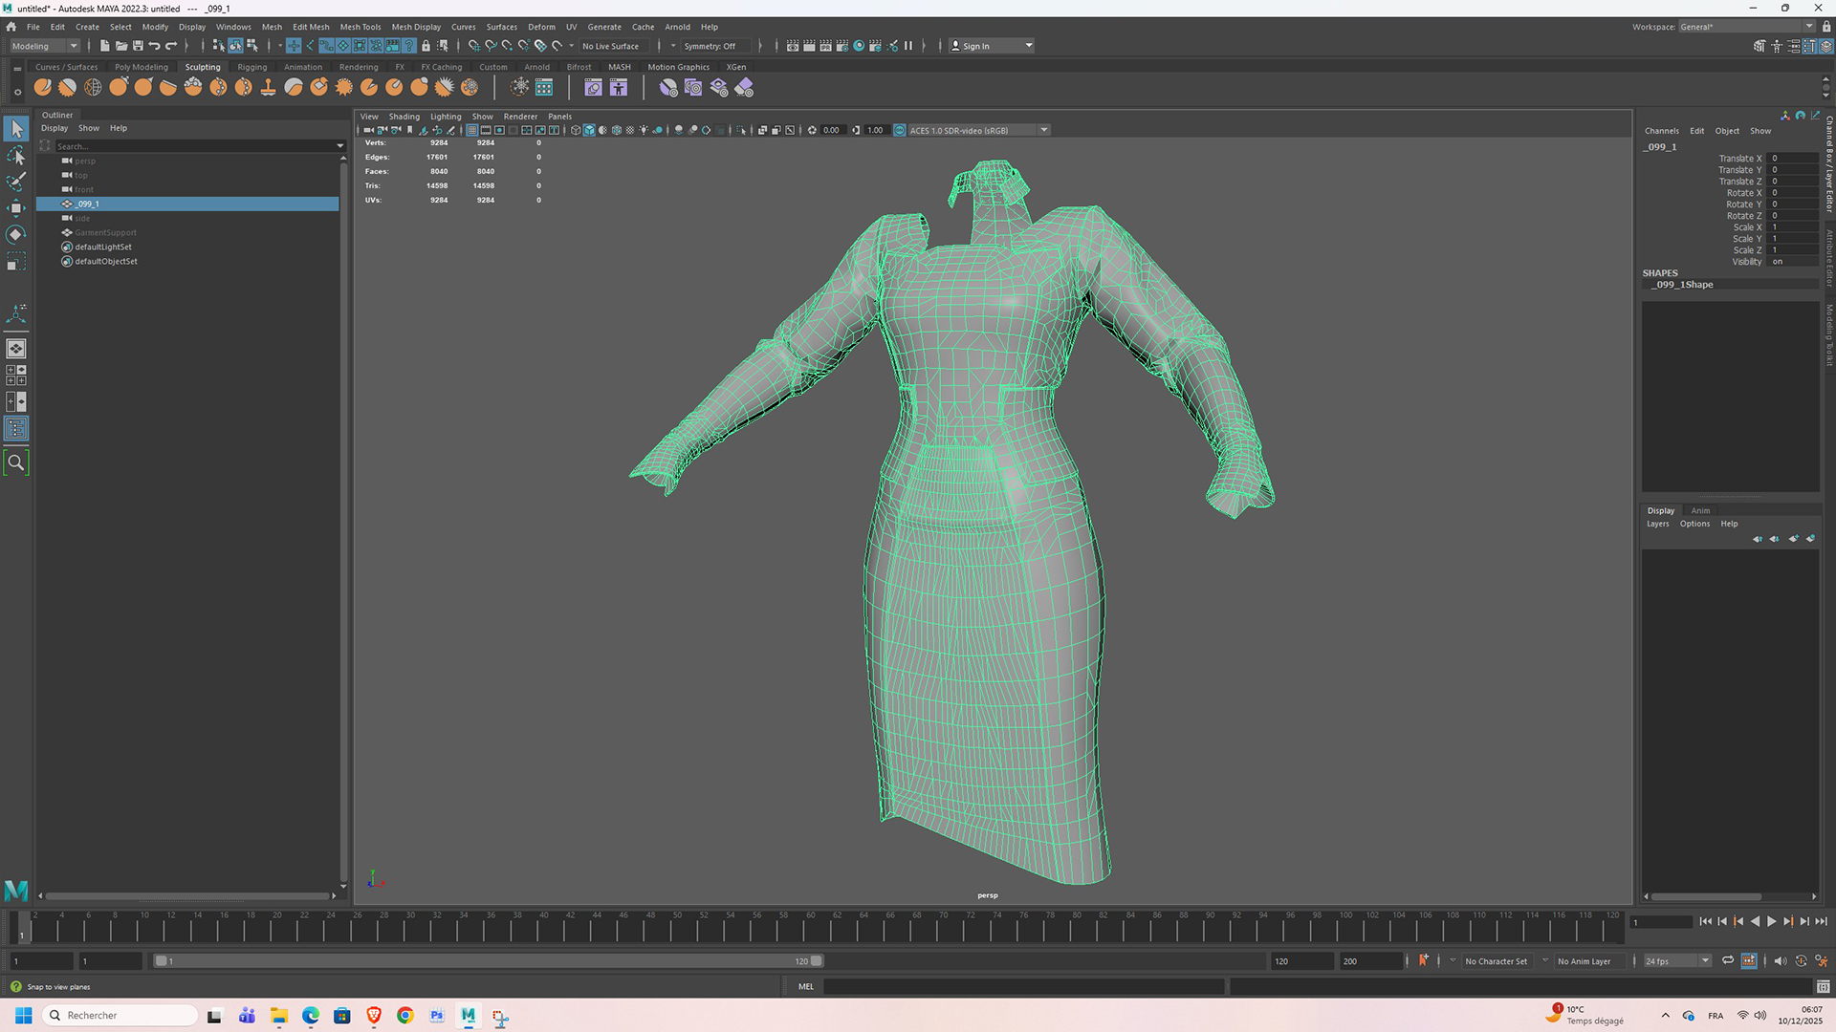Click Symmetry: Off button
1836x1032 pixels.
coord(710,46)
